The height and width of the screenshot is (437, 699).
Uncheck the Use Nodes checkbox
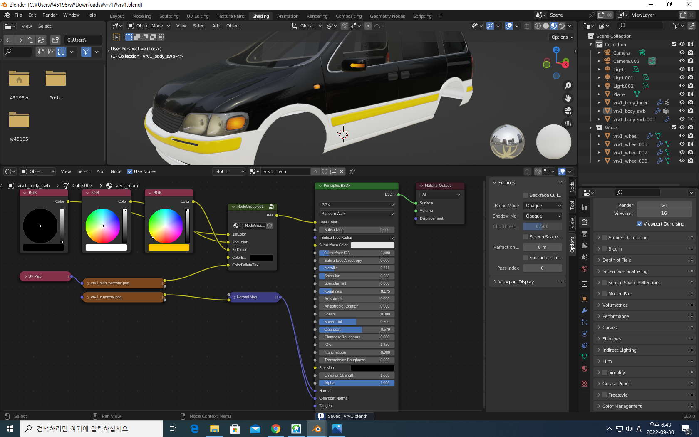130,171
